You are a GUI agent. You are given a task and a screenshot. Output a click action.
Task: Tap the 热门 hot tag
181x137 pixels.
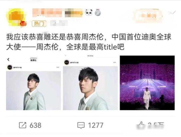tap(39, 23)
